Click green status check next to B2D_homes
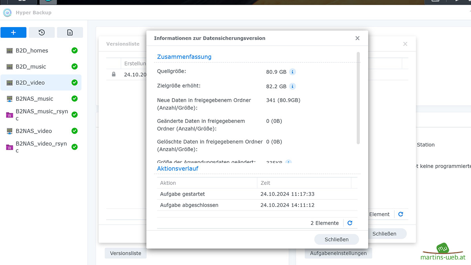The image size is (471, 265). click(x=75, y=51)
